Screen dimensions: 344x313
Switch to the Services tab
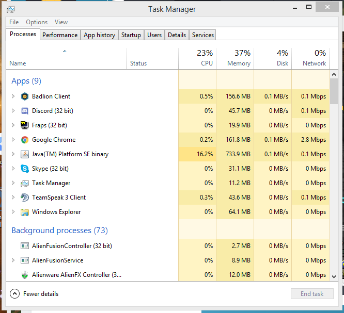[x=202, y=35]
